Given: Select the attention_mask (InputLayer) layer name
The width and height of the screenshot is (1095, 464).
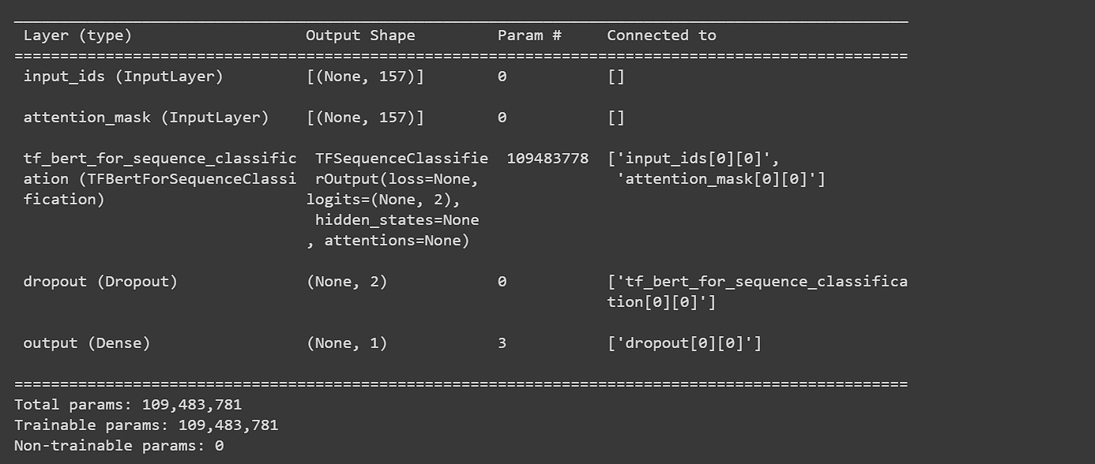Looking at the screenshot, I should (x=146, y=118).
